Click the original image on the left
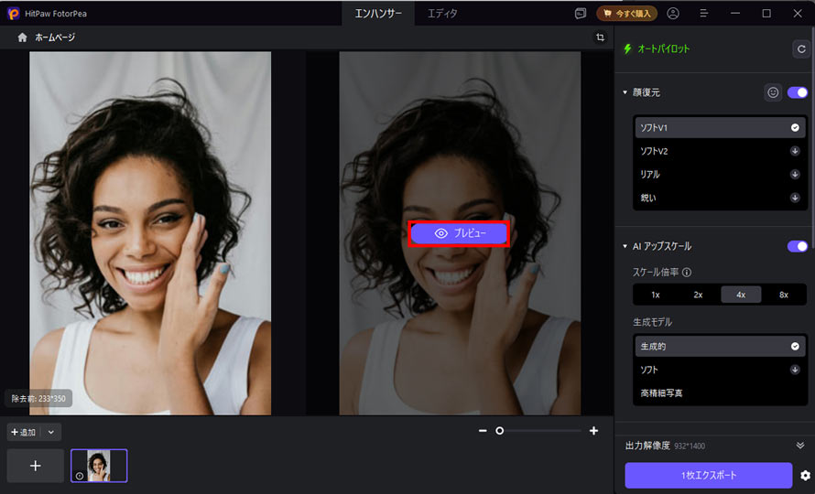The width and height of the screenshot is (815, 494). (150, 233)
